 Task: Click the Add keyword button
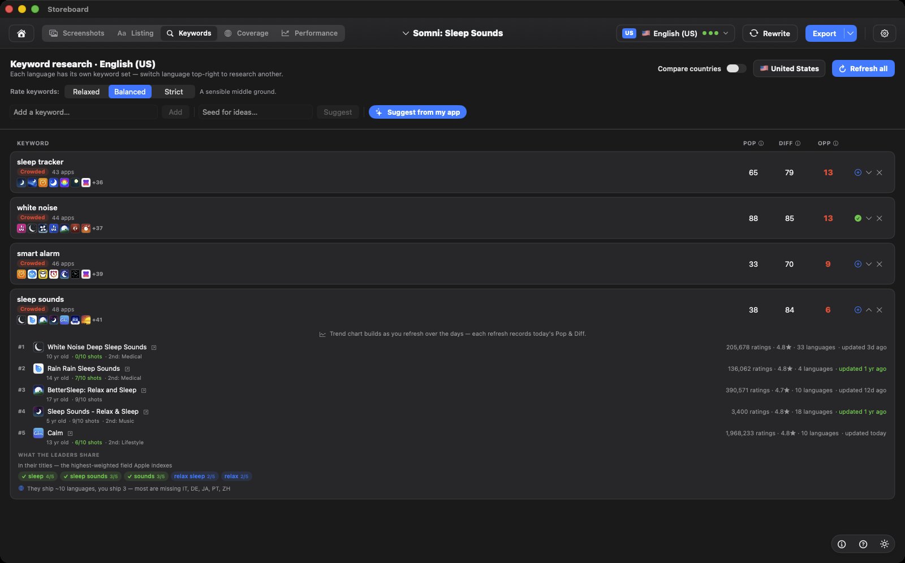[175, 112]
